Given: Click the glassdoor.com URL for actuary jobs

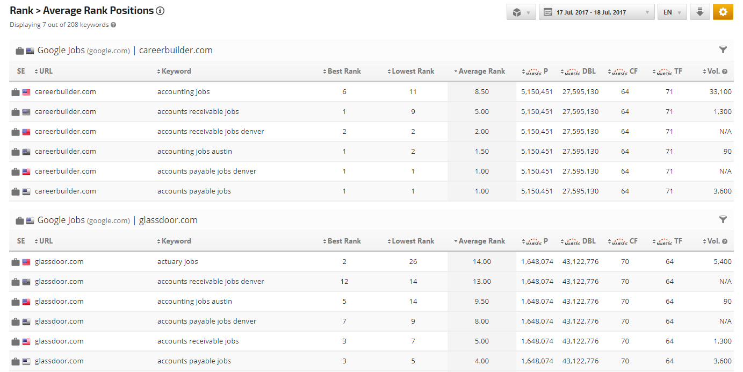Looking at the screenshot, I should click(x=59, y=262).
